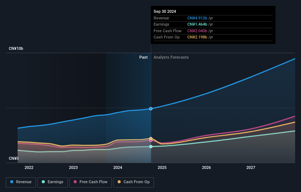Click the 2026 x-axis label
Viewport: 301px width, 192px height.
[206, 167]
